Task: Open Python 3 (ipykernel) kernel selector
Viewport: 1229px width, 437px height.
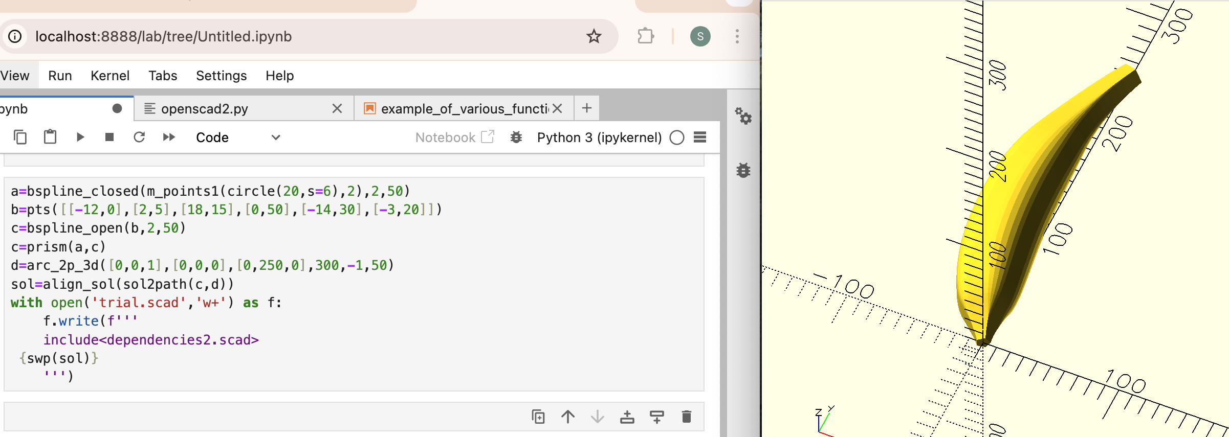Action: (599, 137)
